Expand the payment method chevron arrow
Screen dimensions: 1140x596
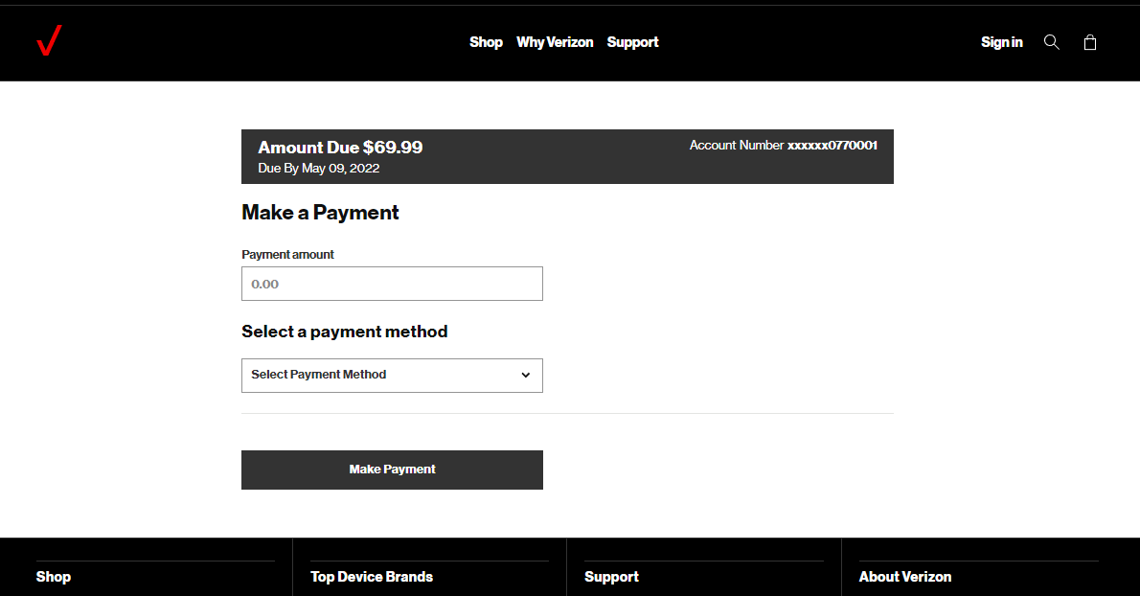click(525, 375)
